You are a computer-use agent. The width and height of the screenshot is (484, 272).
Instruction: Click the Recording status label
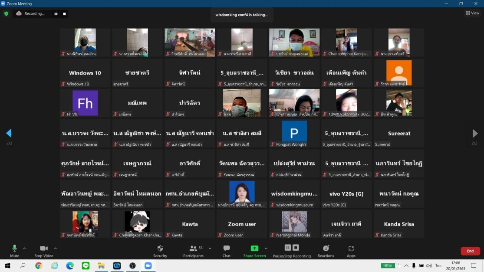coord(34,13)
